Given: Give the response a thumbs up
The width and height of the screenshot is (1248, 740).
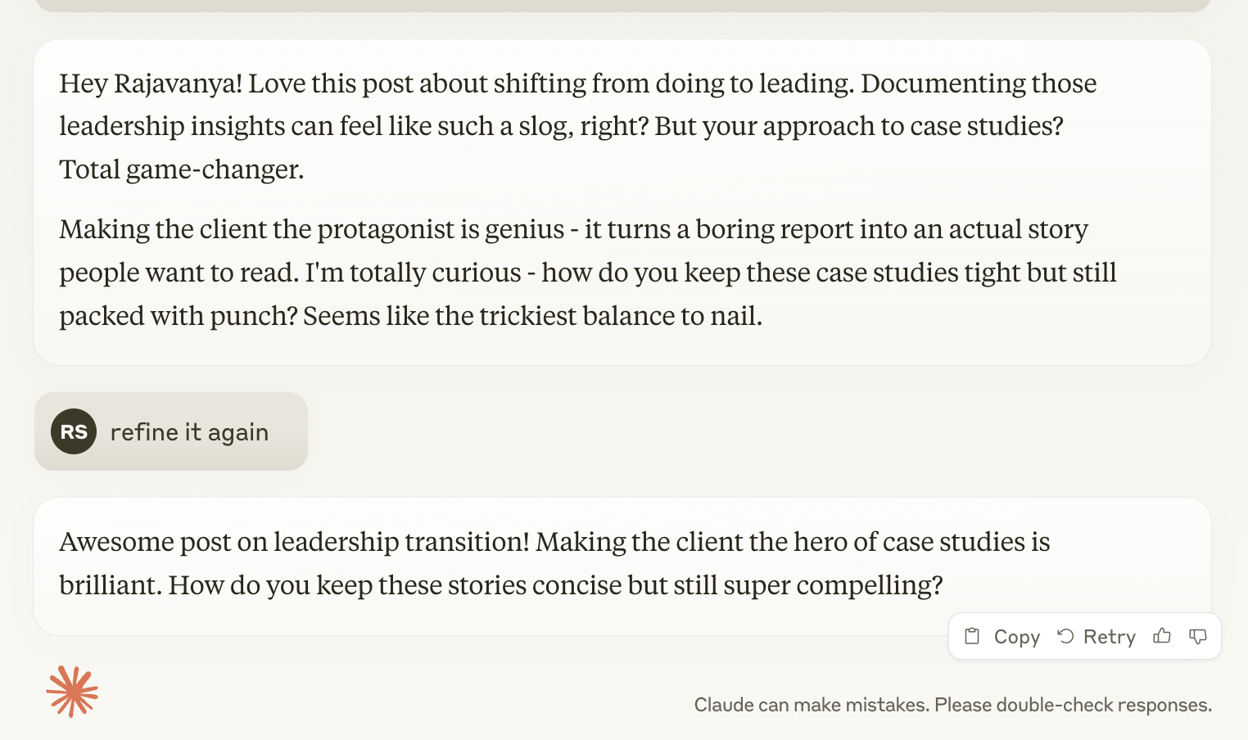Looking at the screenshot, I should tap(1162, 636).
